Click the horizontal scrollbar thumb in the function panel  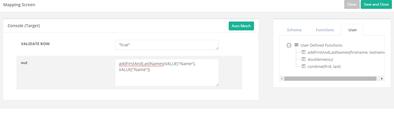click(330, 79)
